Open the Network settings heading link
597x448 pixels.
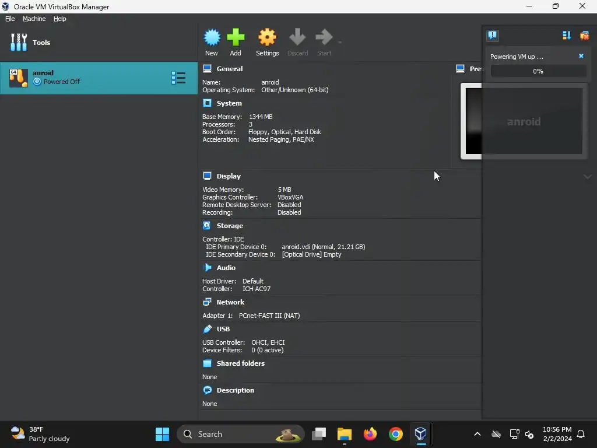coord(230,302)
